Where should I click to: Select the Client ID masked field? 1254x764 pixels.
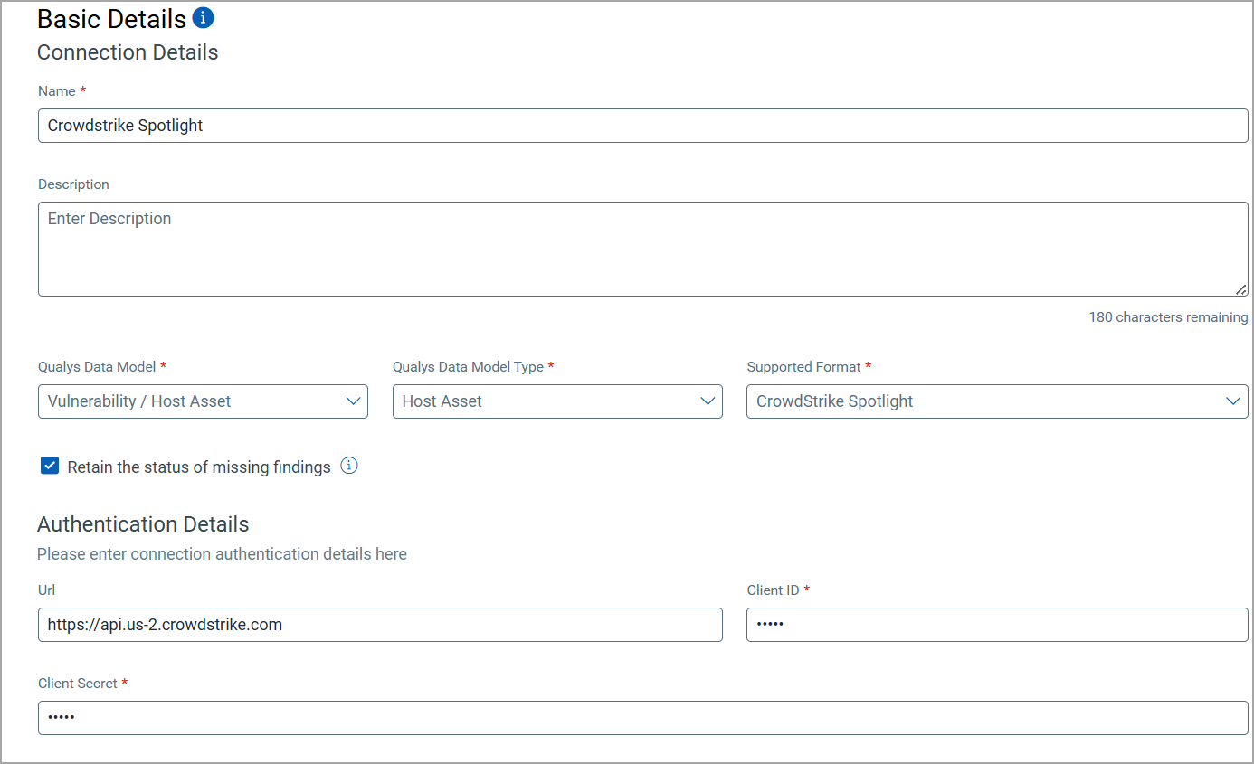click(997, 625)
